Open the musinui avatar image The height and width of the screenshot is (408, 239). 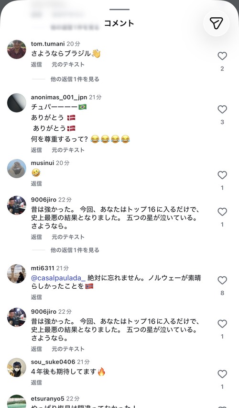point(17,169)
